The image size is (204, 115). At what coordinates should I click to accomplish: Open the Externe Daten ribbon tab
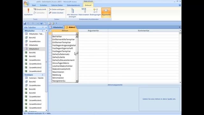57,5
